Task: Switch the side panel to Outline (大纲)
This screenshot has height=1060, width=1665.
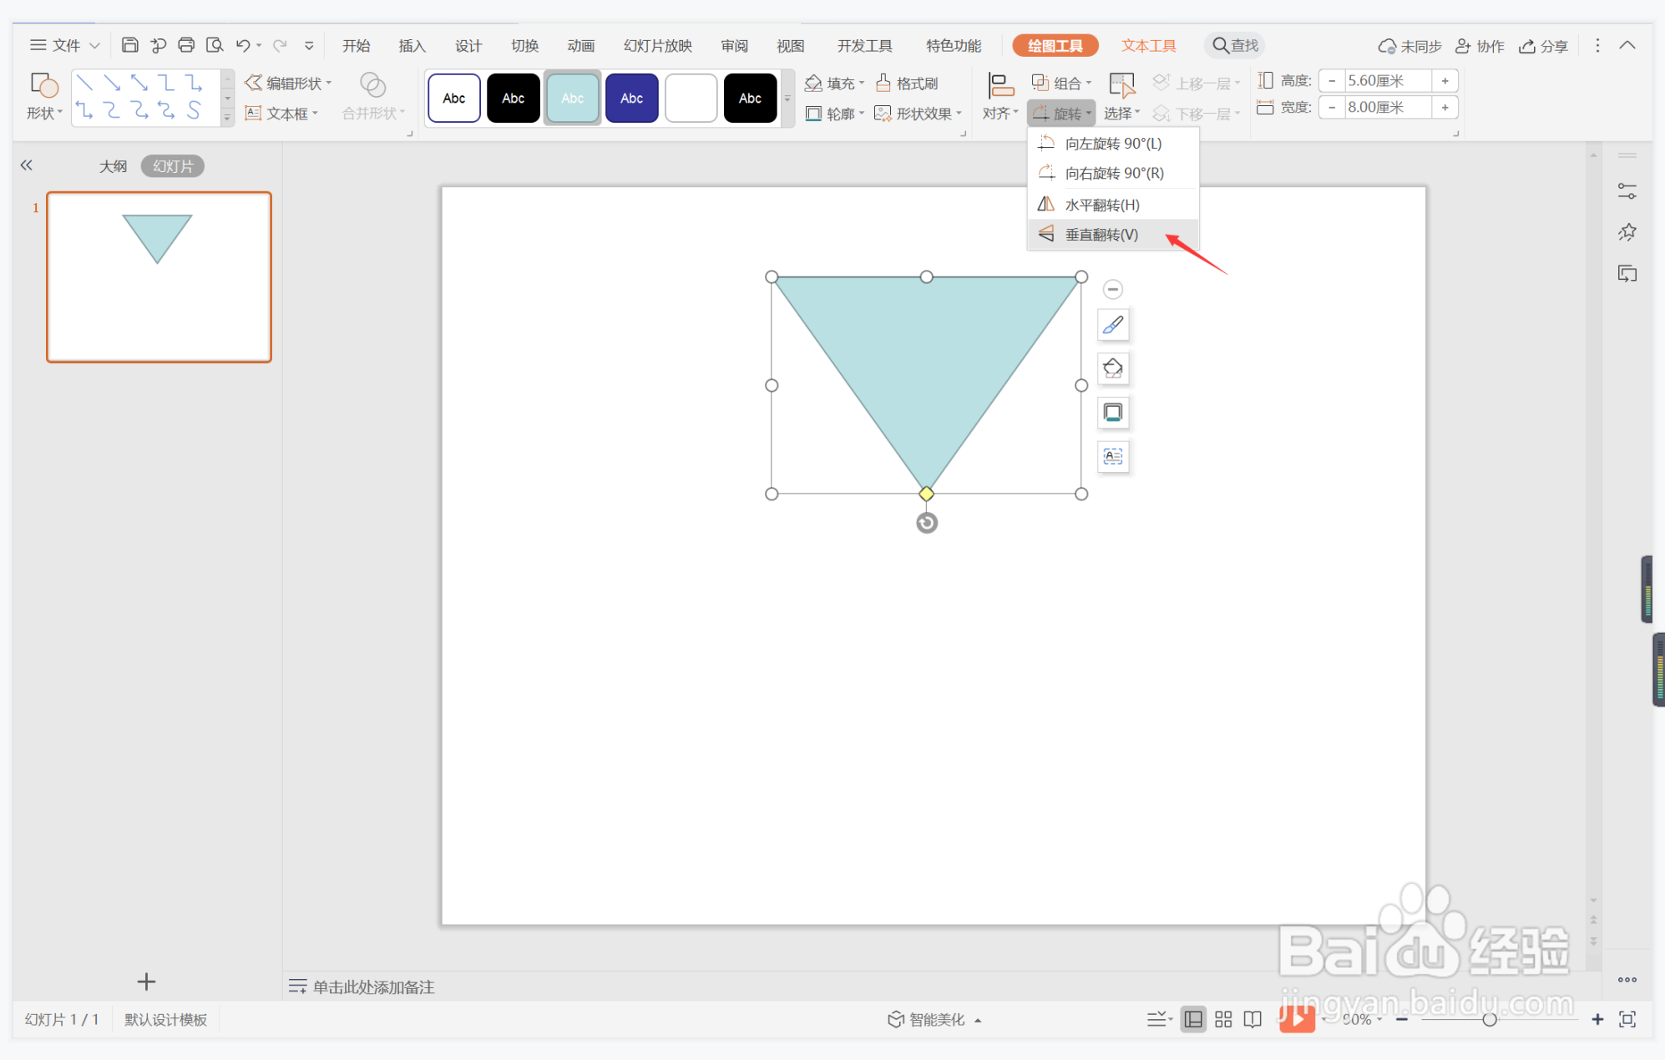Action: tap(113, 166)
